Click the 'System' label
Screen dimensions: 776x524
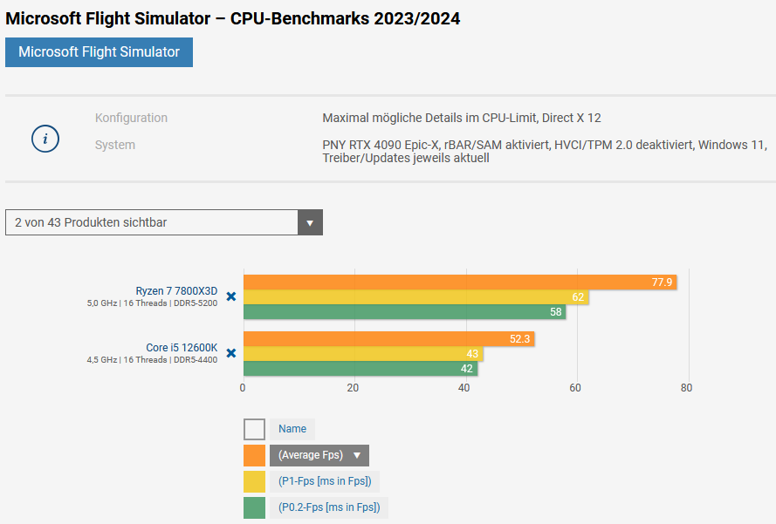[x=115, y=145]
